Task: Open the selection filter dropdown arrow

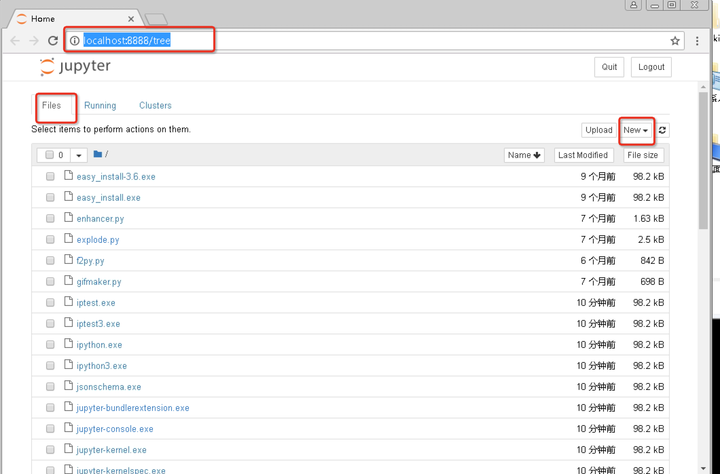Action: (79, 155)
